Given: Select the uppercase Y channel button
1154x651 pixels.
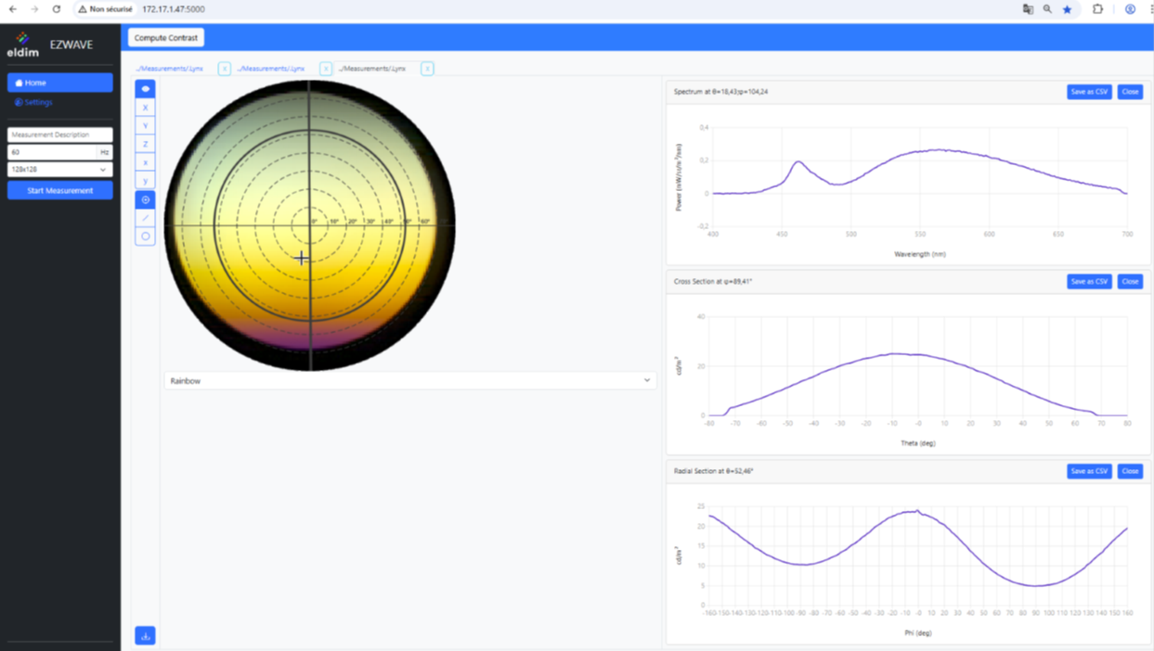Looking at the screenshot, I should (x=146, y=125).
